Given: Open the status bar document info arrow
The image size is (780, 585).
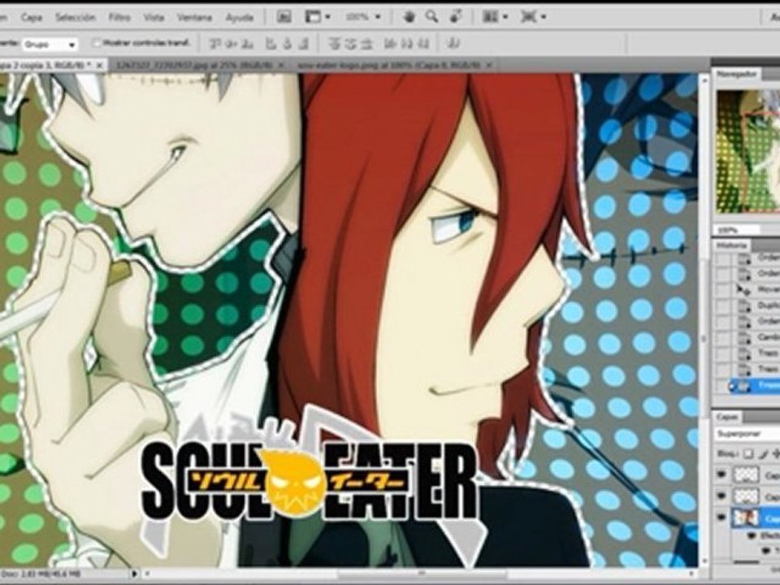Looking at the screenshot, I should tap(134, 574).
